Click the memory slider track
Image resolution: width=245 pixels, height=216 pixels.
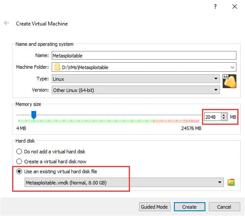point(109,115)
